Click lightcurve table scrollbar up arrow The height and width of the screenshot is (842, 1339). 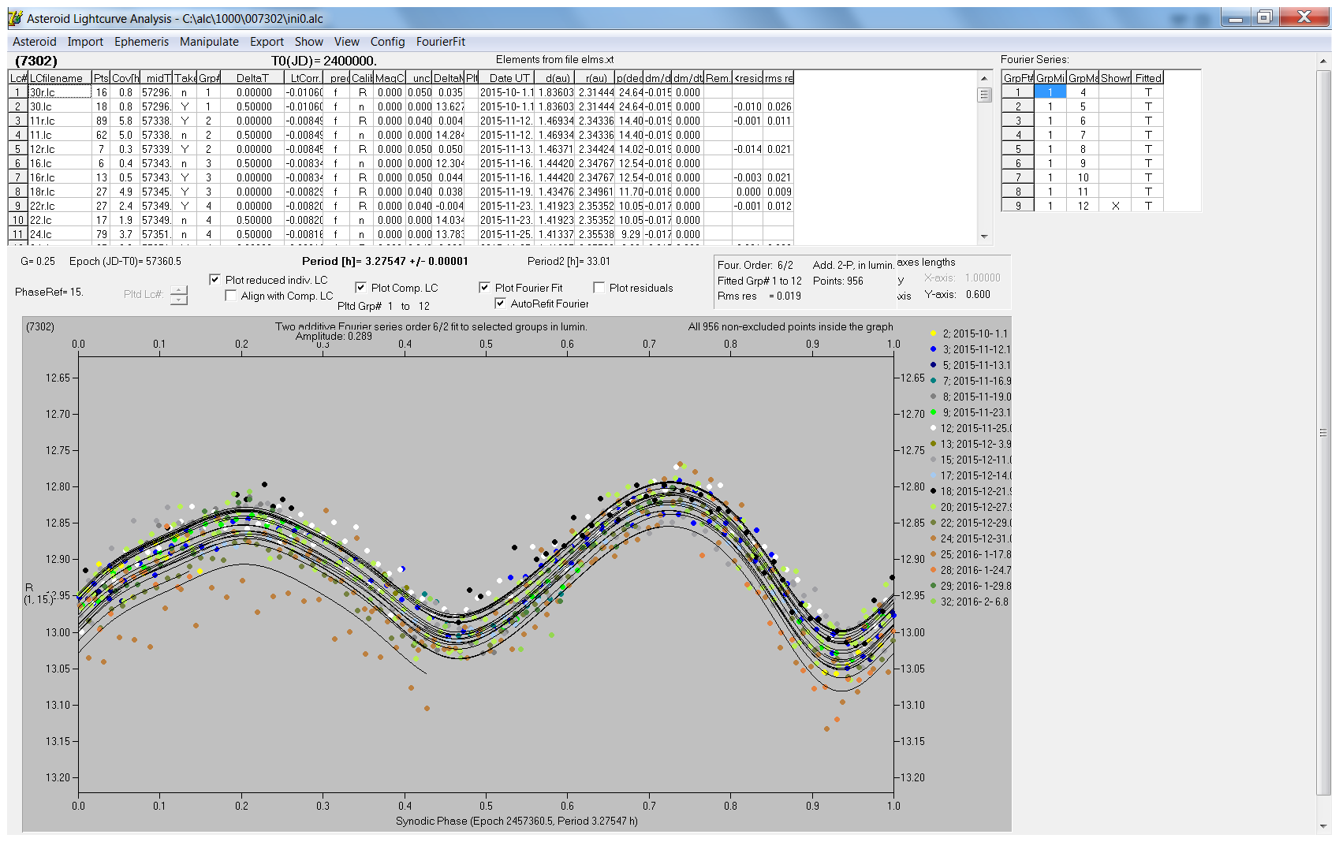coord(984,78)
